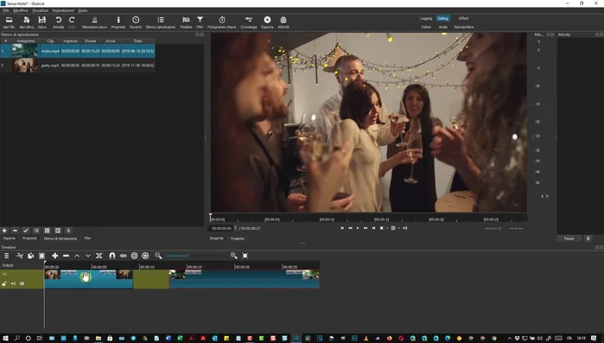Viewport: 604px width, 343px height.
Task: Open the jobs panel menu icon
Action: click(588, 238)
